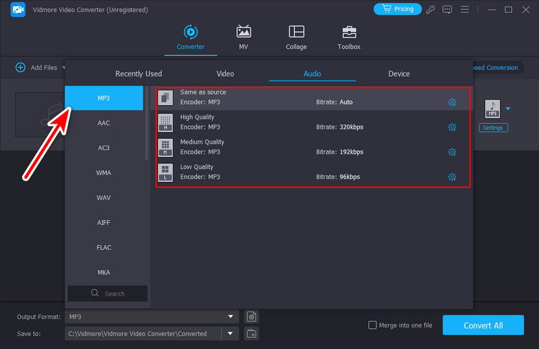
Task: Open the Recently Used tab
Action: point(139,73)
